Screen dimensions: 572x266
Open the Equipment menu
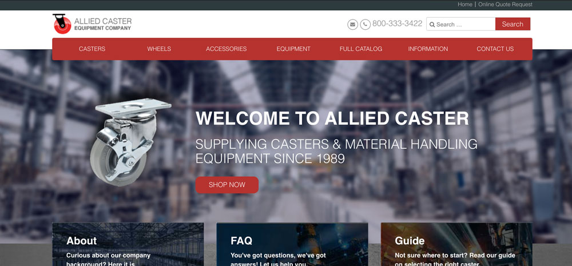coord(293,49)
